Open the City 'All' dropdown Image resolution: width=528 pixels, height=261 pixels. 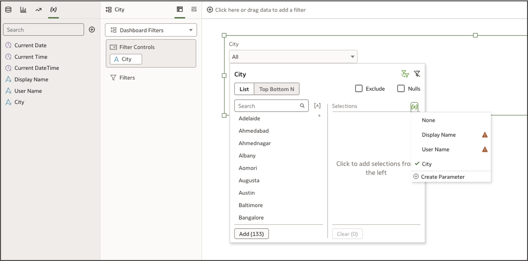click(x=293, y=56)
